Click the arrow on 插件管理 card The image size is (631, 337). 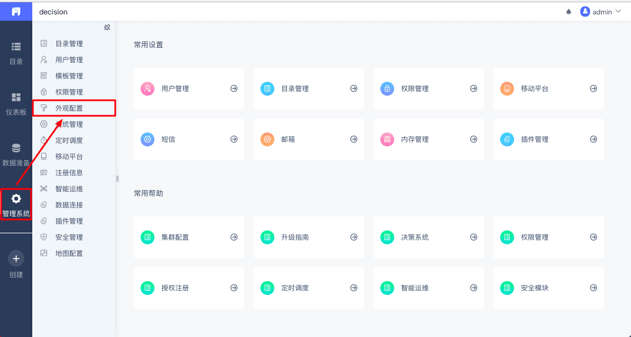pos(594,139)
